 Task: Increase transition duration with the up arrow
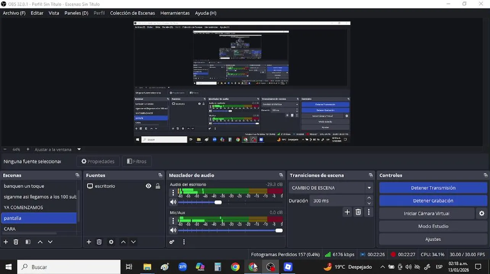pos(369,198)
